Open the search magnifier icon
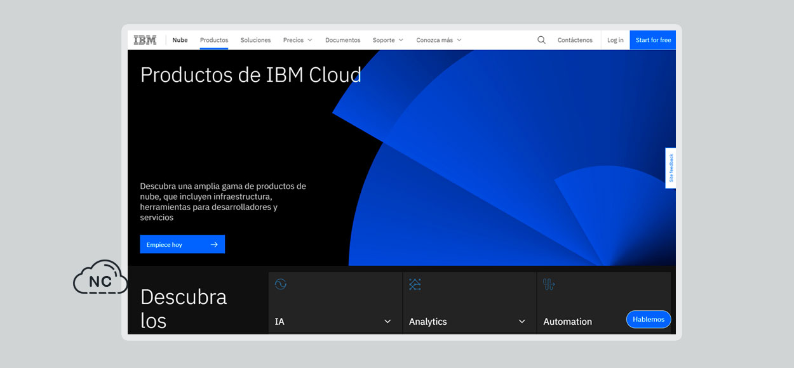794x368 pixels. [x=541, y=40]
